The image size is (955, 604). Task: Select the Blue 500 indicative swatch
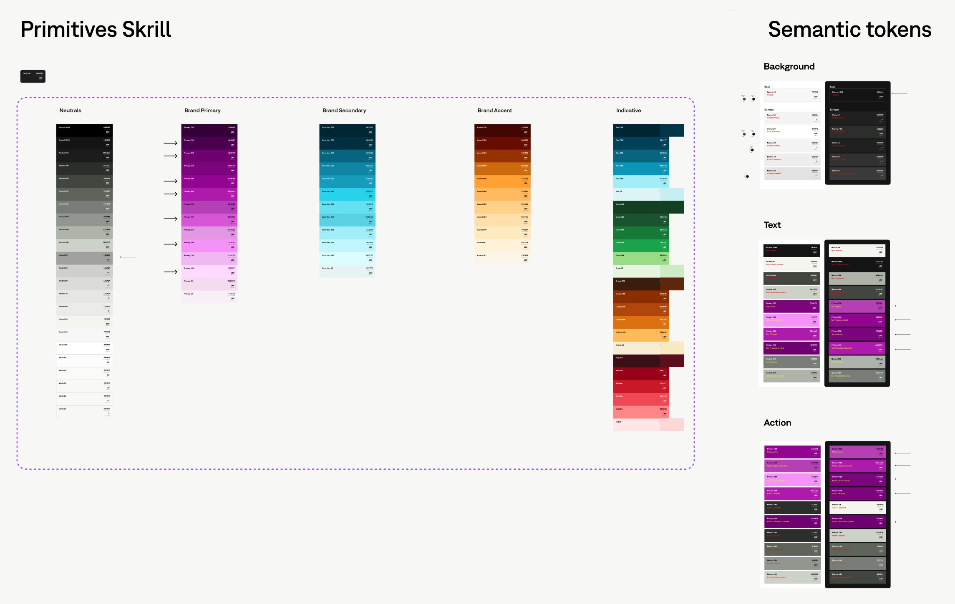click(641, 169)
